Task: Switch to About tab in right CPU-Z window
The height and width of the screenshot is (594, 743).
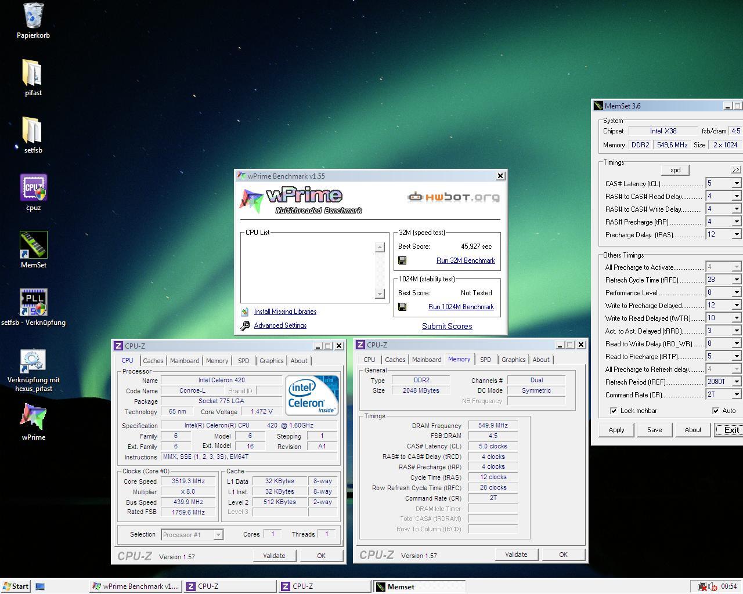Action: click(x=541, y=360)
